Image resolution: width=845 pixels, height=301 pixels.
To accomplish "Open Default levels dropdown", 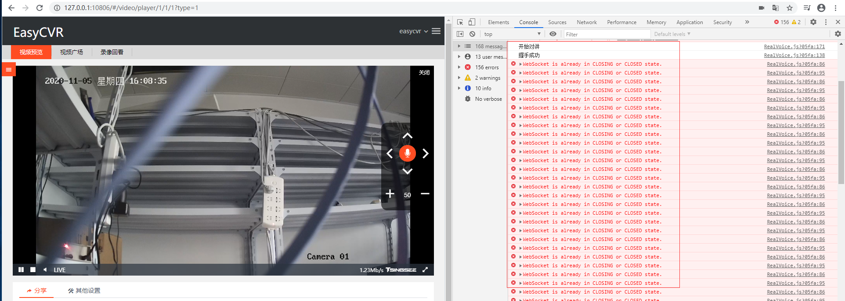I will click(x=672, y=34).
